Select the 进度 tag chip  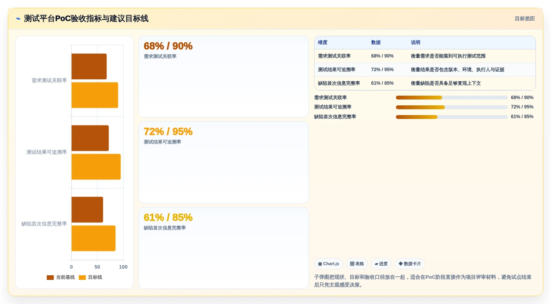[x=381, y=264]
